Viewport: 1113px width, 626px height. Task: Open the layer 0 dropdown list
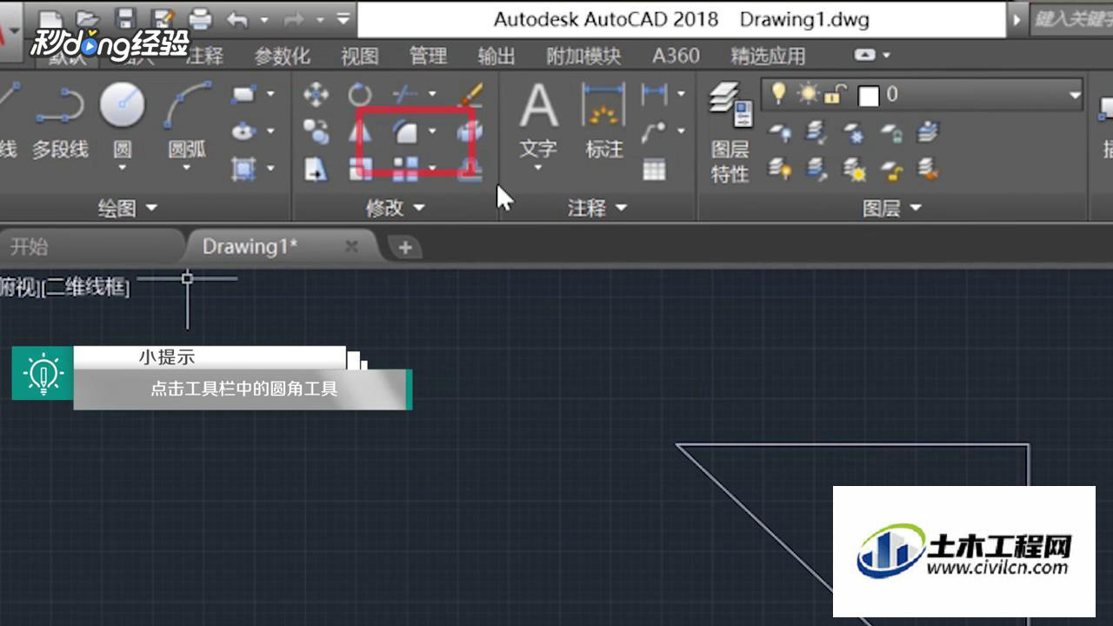(1076, 95)
